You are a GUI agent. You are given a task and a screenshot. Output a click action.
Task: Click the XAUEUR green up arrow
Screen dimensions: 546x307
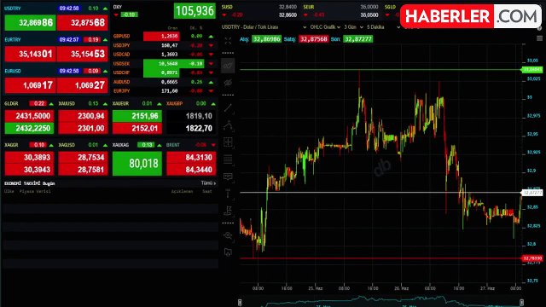click(x=160, y=104)
